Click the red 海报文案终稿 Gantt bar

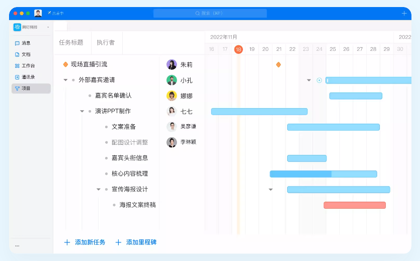pos(355,205)
